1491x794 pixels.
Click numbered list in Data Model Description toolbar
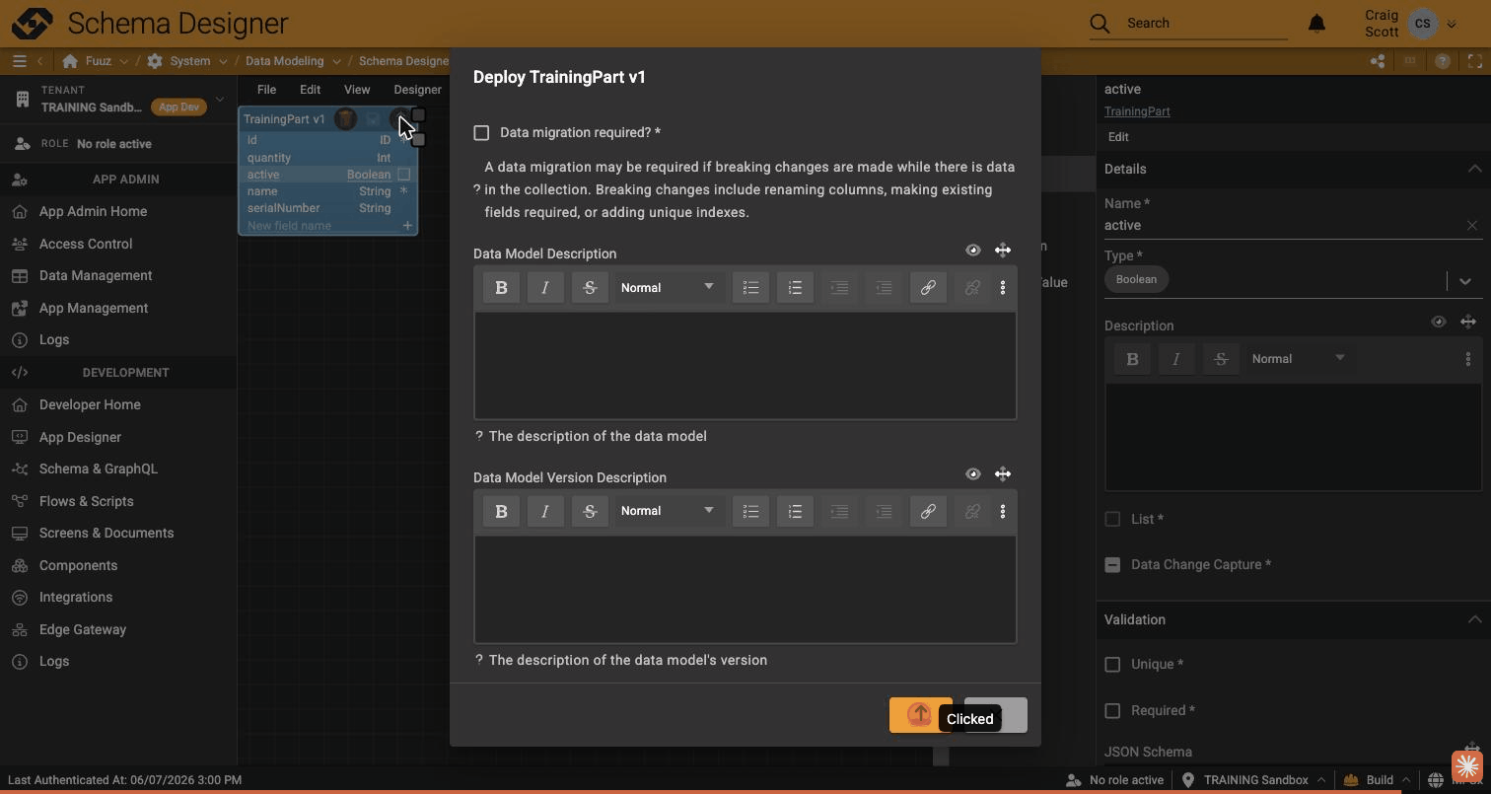(x=795, y=288)
